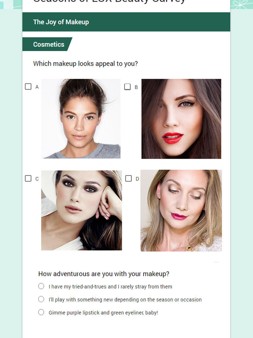The image size is (253, 338).
Task: Click 'Gimme purple lipstick' answer text
Action: pyautogui.click(x=103, y=313)
